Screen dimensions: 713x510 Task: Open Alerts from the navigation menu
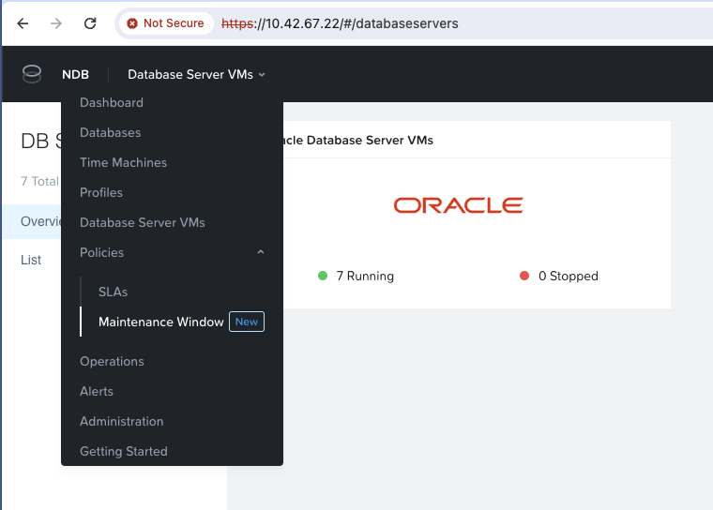pyautogui.click(x=97, y=391)
